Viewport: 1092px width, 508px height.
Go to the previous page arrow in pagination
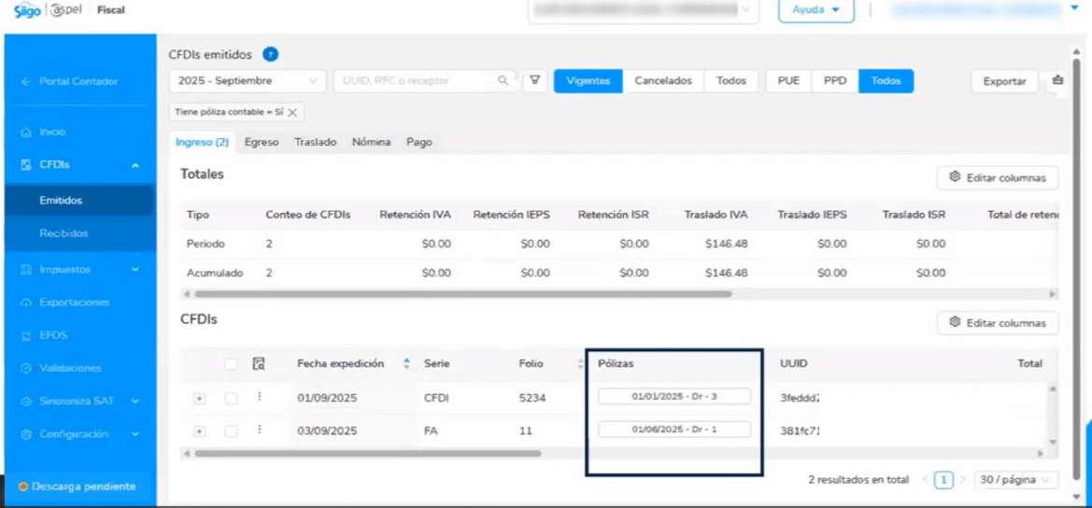click(926, 479)
